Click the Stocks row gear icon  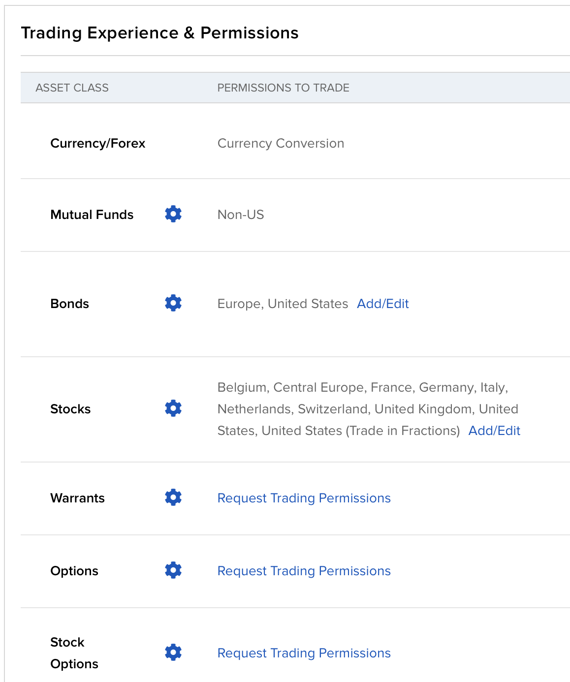click(173, 408)
